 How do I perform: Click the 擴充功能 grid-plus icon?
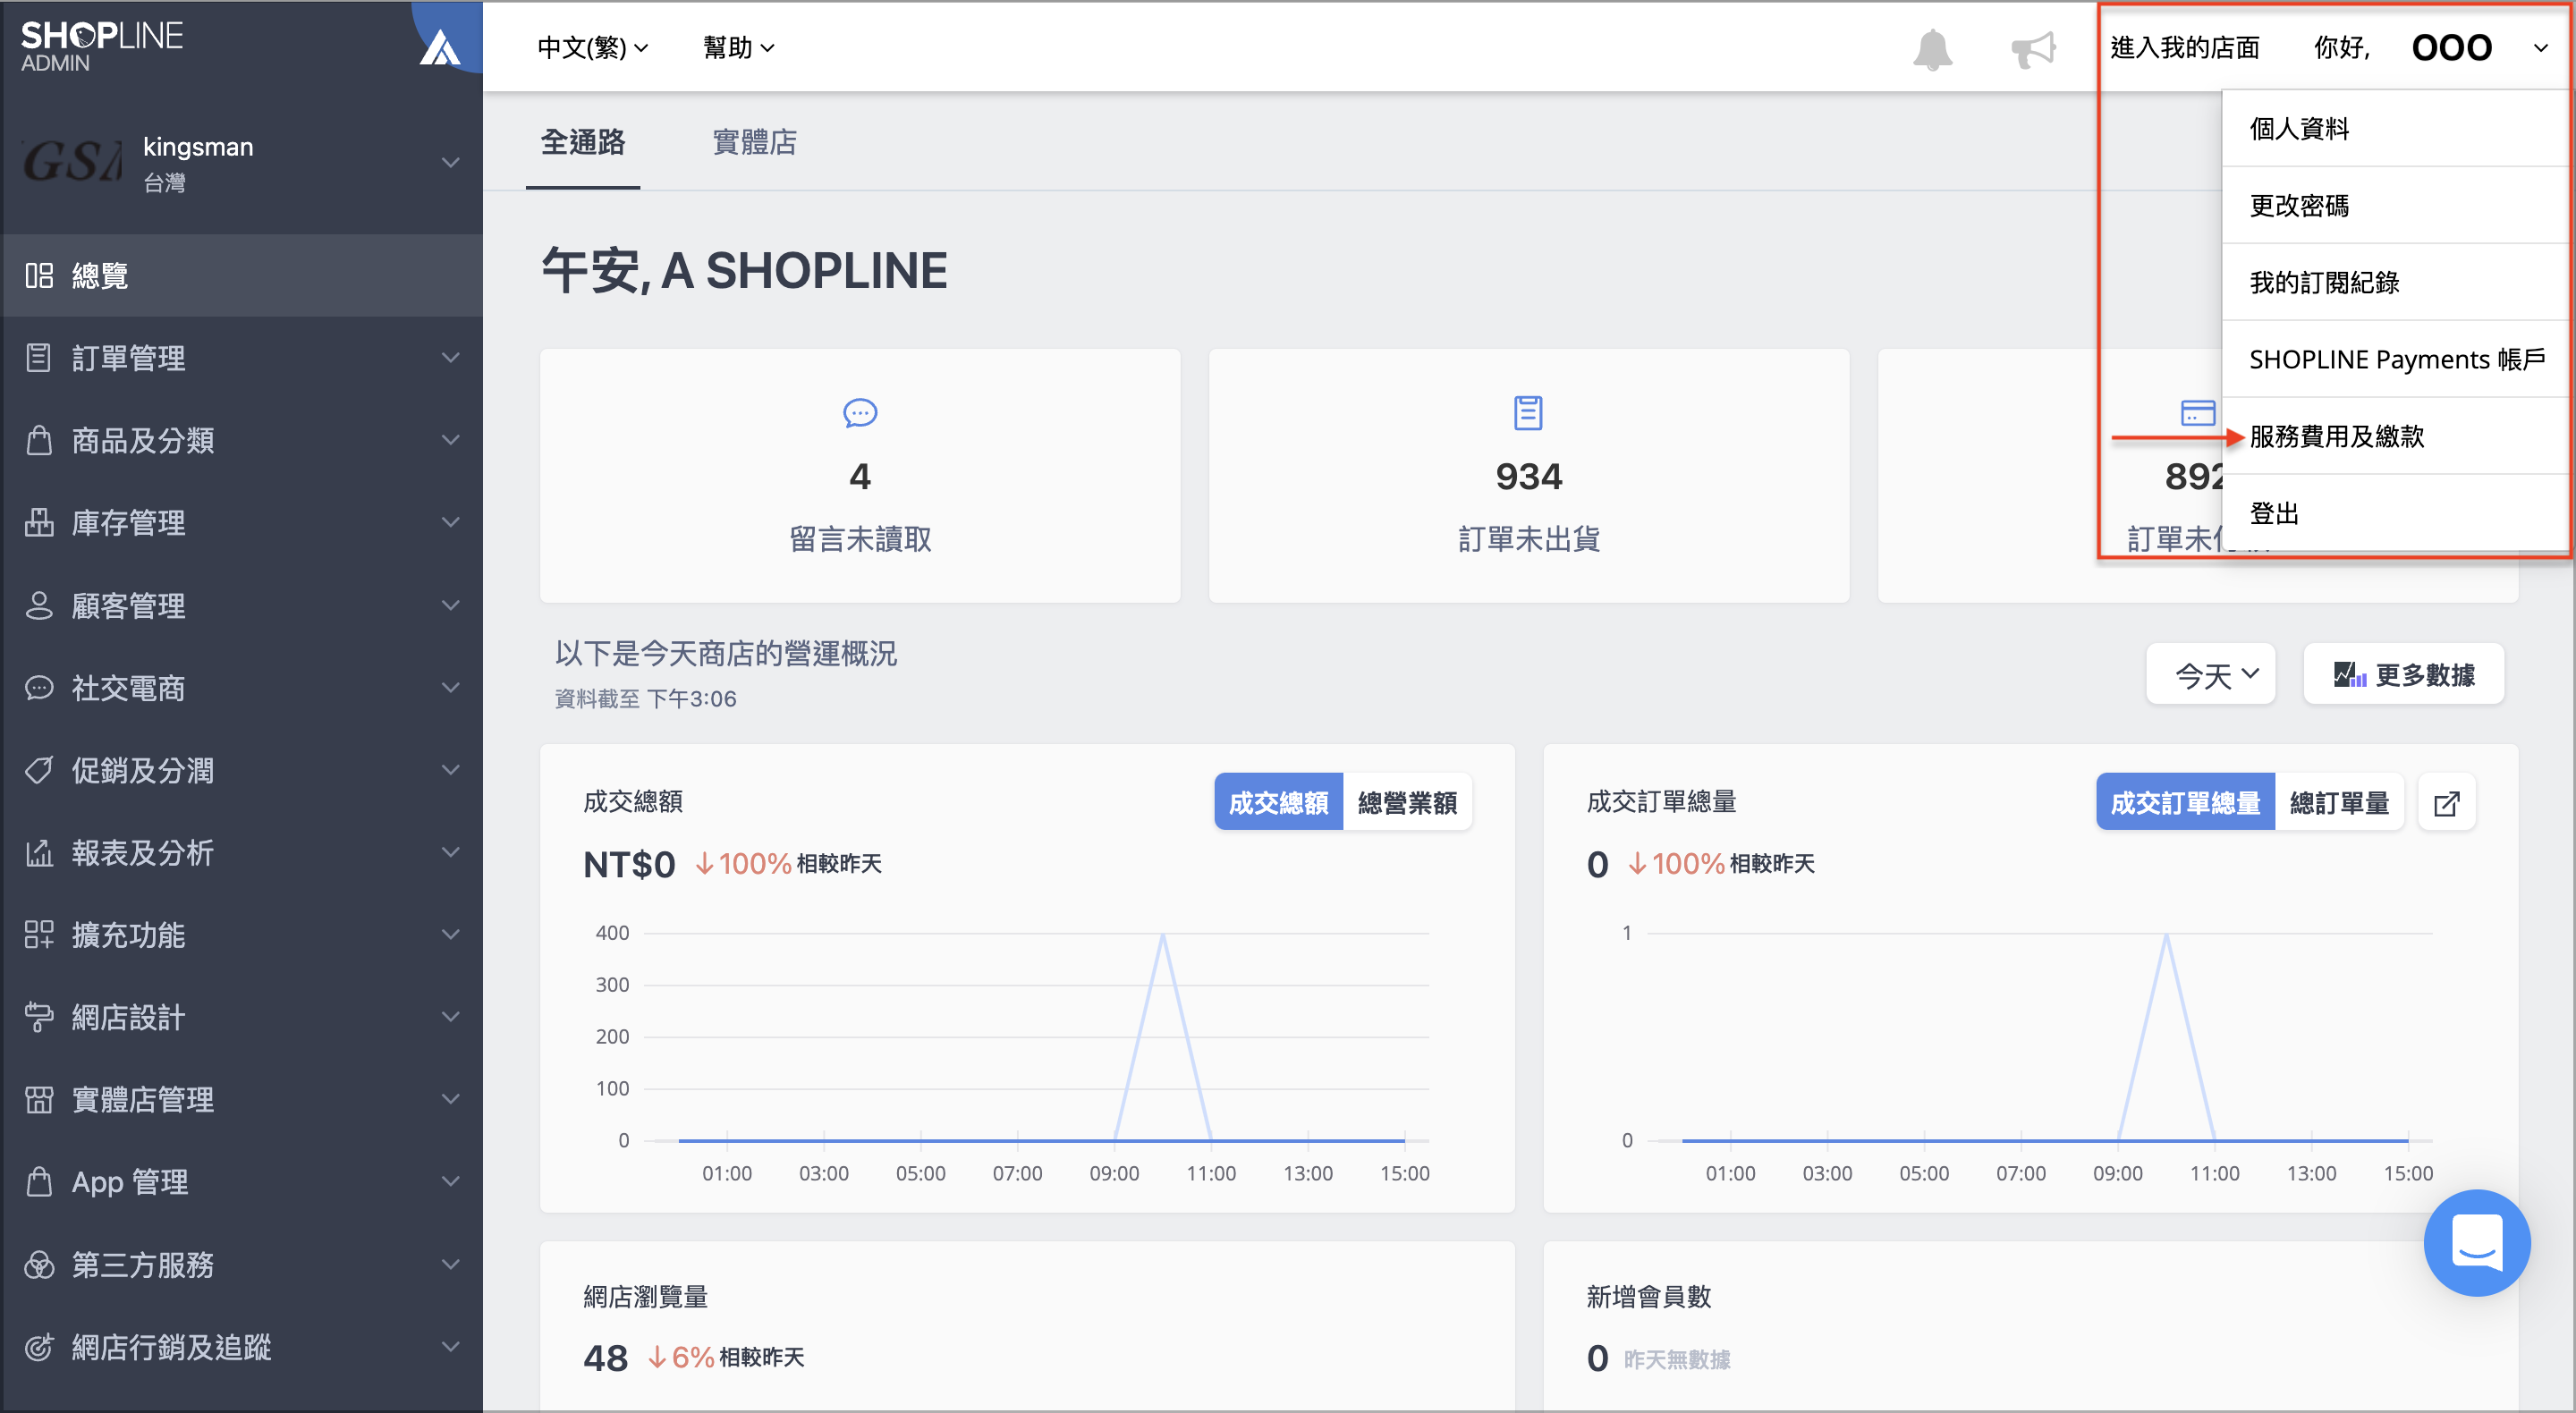tap(39, 935)
